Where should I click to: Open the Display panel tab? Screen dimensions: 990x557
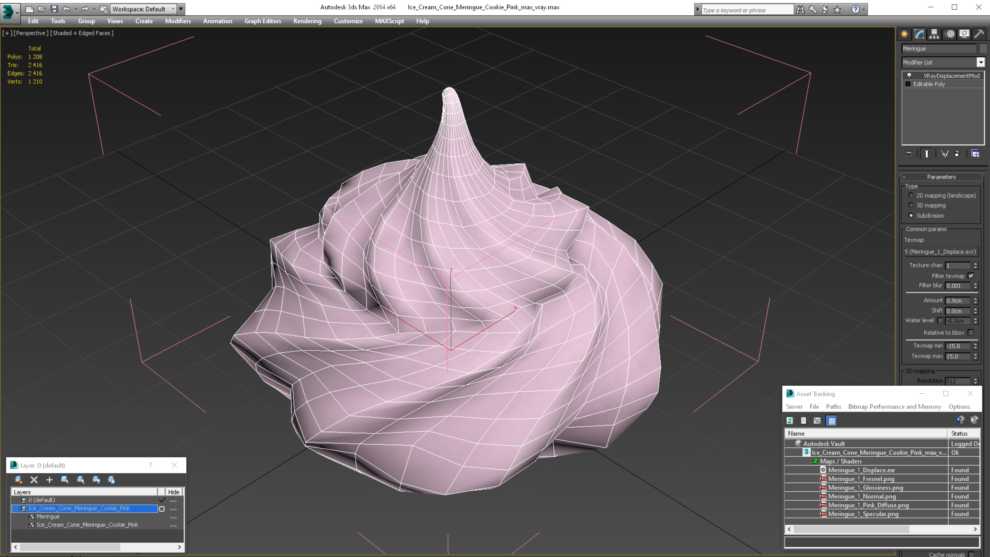[964, 34]
